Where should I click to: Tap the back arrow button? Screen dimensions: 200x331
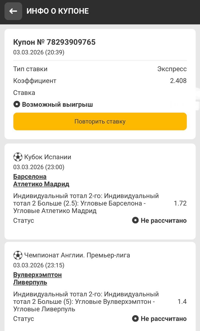point(13,11)
